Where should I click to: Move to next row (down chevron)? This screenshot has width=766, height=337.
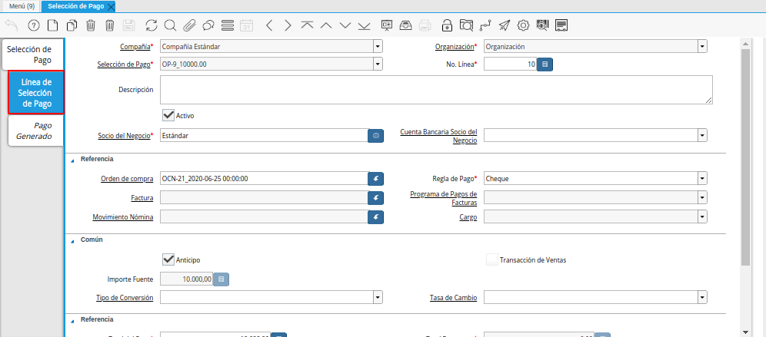(345, 25)
